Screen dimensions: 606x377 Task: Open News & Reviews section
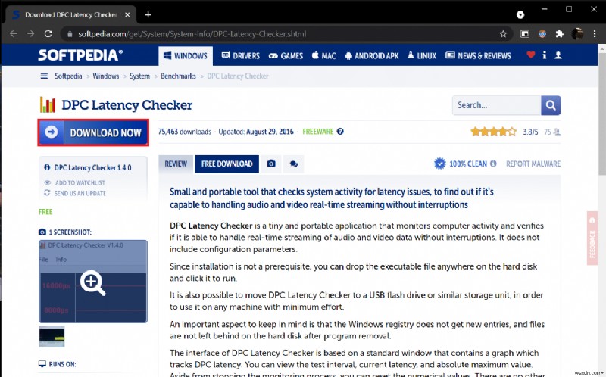point(478,55)
